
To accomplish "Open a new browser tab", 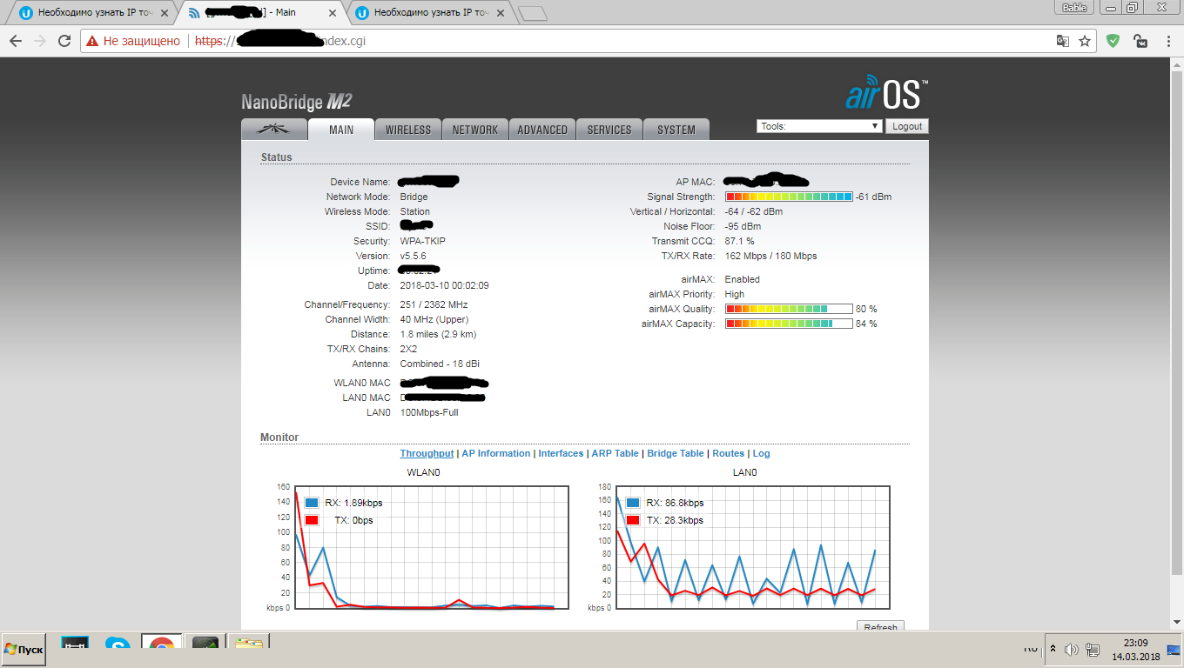I will pos(532,13).
